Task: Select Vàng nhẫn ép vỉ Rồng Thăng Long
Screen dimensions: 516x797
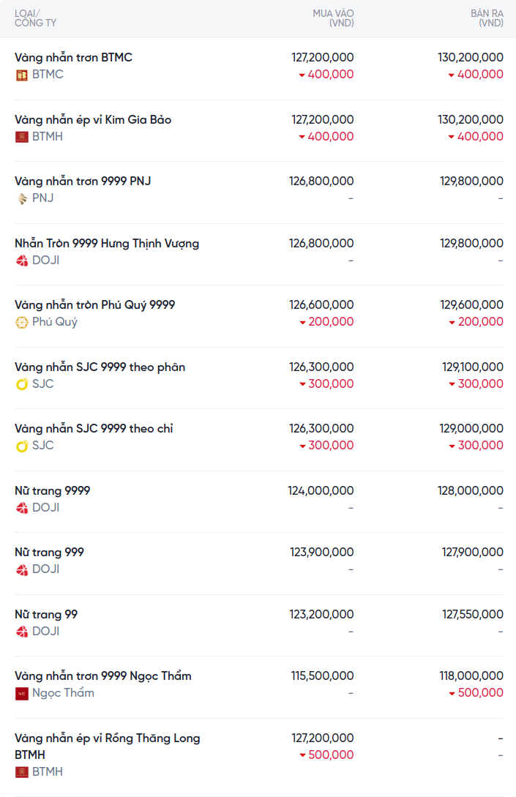Action: point(107,738)
